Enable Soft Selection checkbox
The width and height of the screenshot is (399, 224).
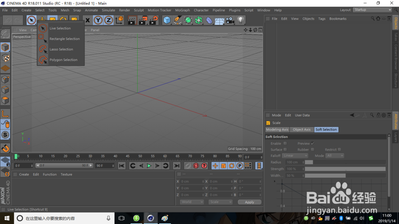point(285,143)
